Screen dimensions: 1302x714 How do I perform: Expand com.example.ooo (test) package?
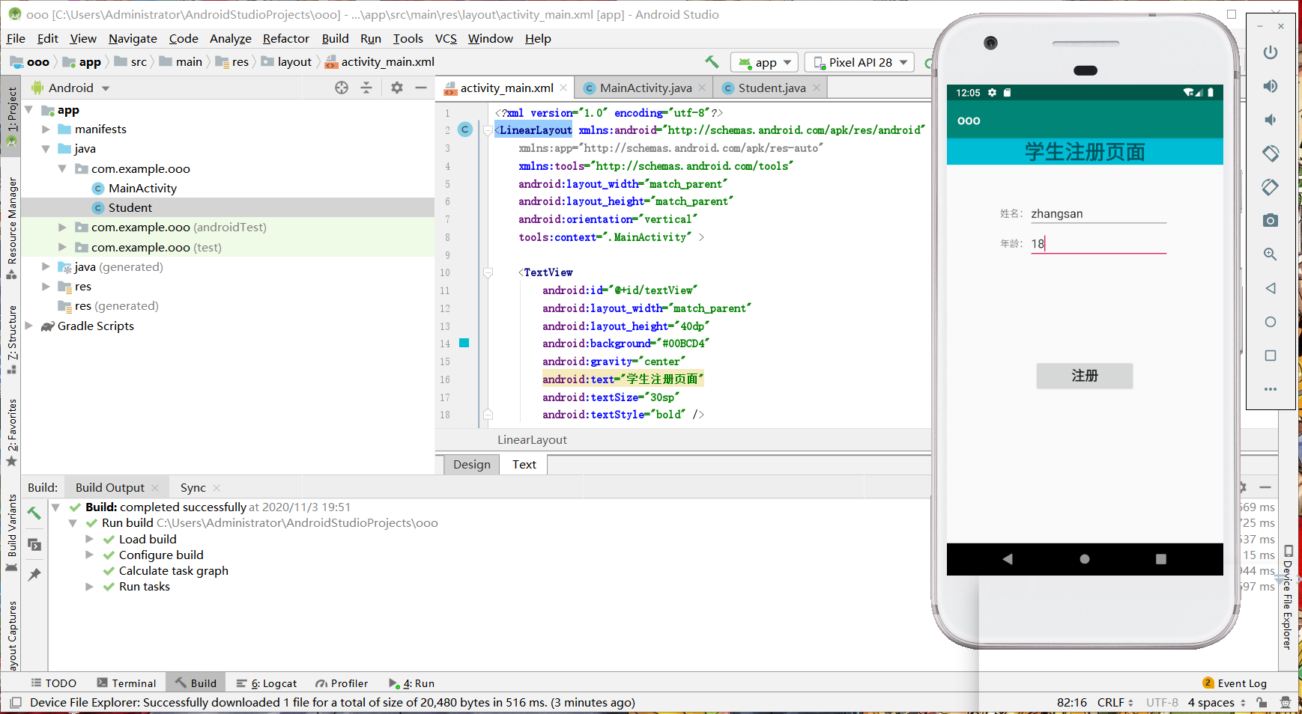click(x=62, y=247)
